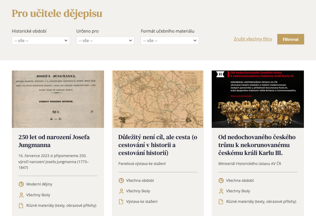Open Důležitý není cíl, ale cesta article
The height and width of the screenshot is (216, 316).
click(x=157, y=145)
